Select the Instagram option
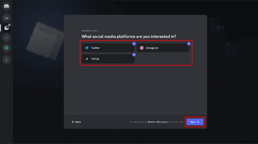 163,48
